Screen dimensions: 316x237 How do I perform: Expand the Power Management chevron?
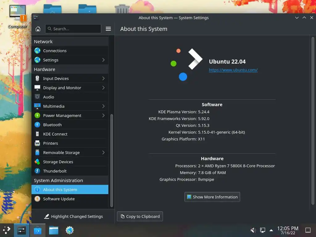(103, 115)
